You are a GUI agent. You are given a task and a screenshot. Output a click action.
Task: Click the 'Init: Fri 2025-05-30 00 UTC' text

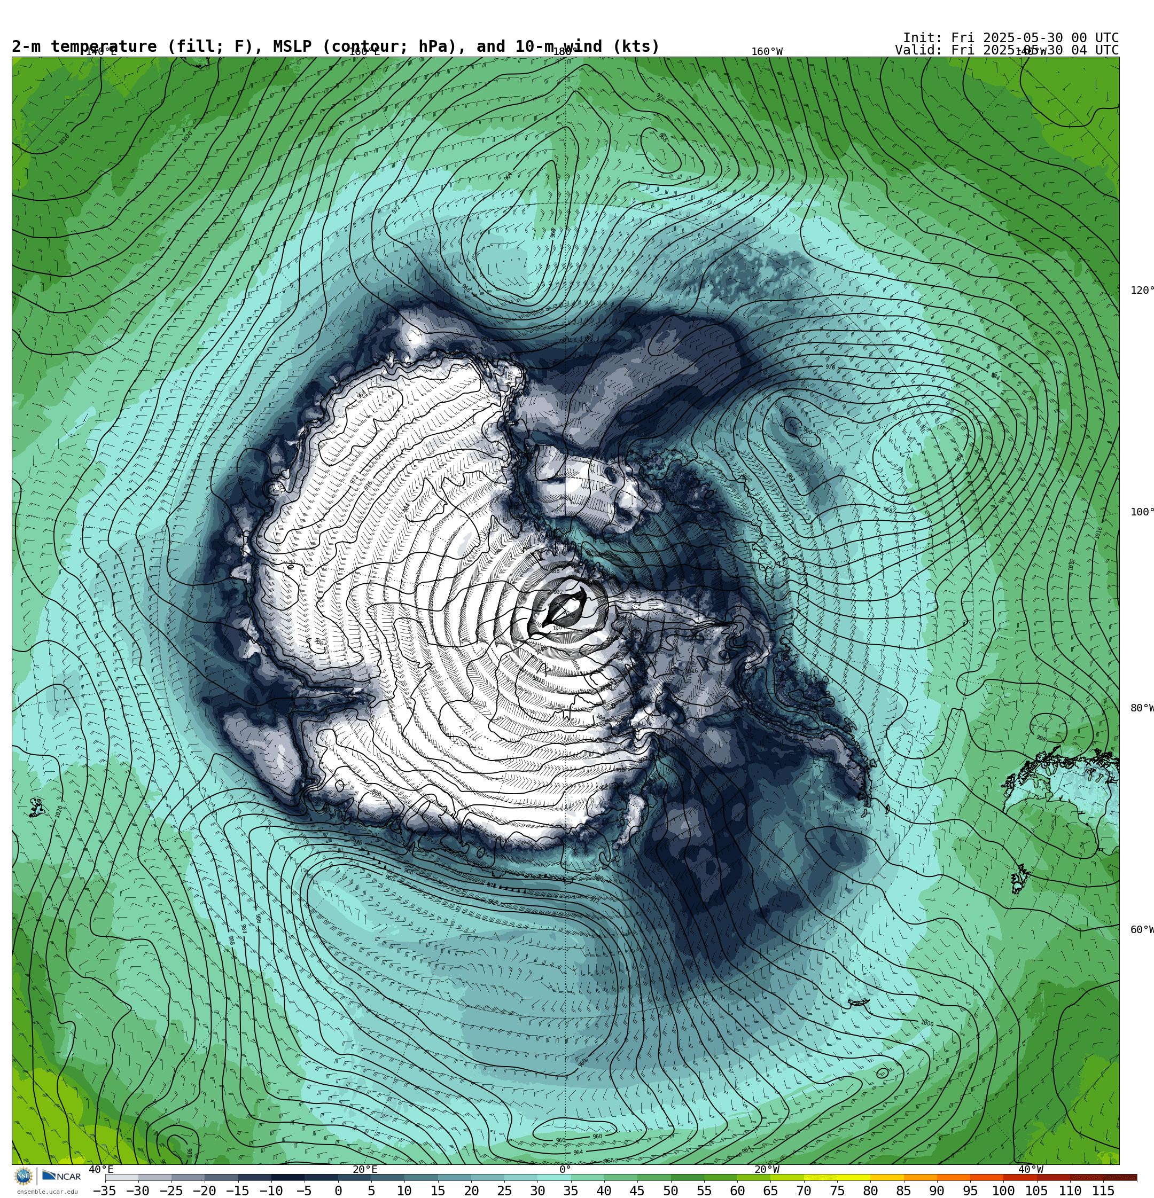[x=1010, y=38]
